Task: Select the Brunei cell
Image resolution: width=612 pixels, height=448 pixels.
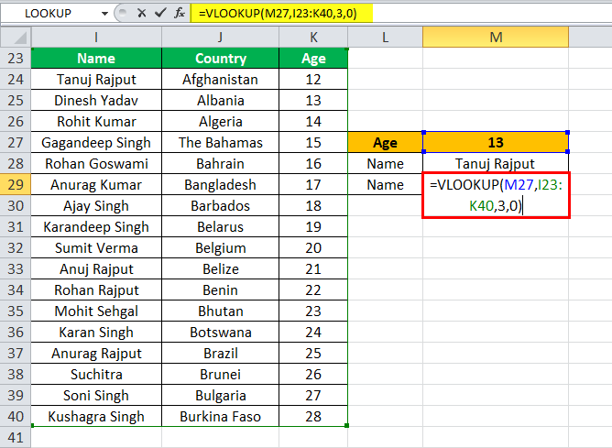Action: [220, 374]
